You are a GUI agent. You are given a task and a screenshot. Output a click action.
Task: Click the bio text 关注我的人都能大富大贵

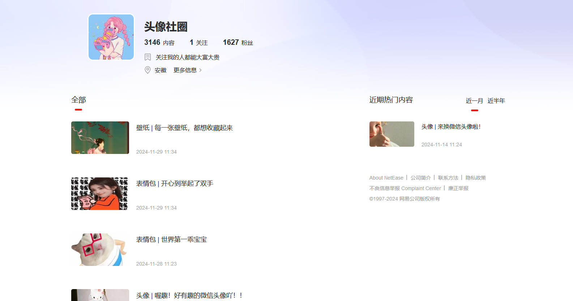point(187,57)
